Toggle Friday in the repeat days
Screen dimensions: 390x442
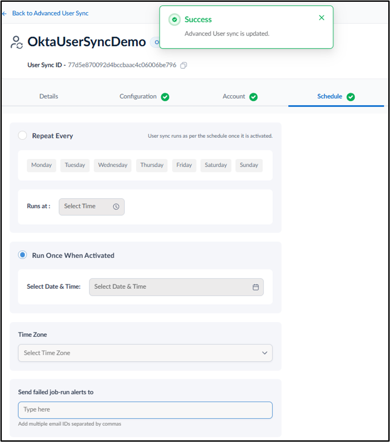pos(184,165)
